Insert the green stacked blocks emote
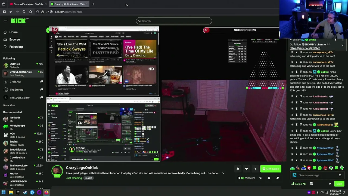This screenshot has width=348, height=196. [x=292, y=168]
